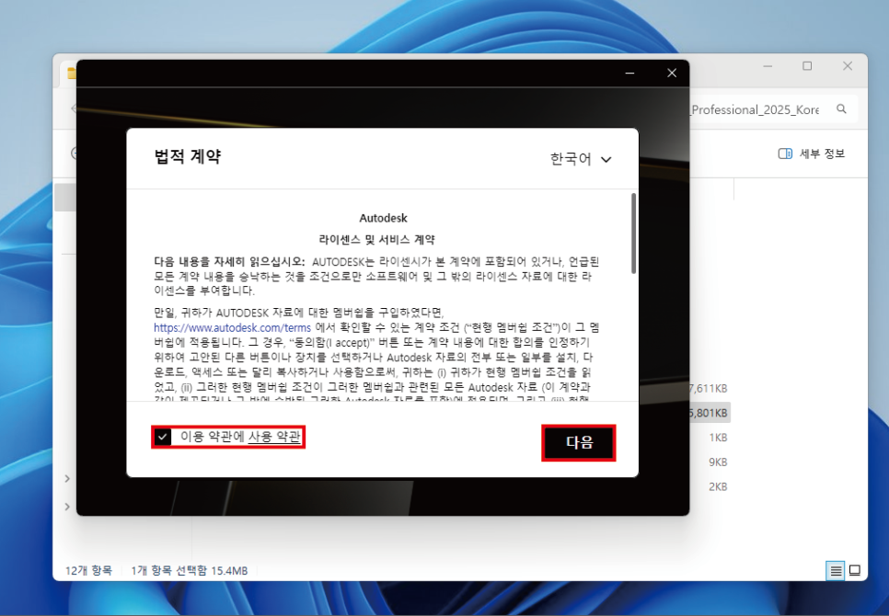Switch Explorer to large thumbnails view

click(854, 571)
